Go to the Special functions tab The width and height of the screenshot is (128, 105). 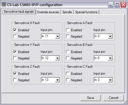86,12
